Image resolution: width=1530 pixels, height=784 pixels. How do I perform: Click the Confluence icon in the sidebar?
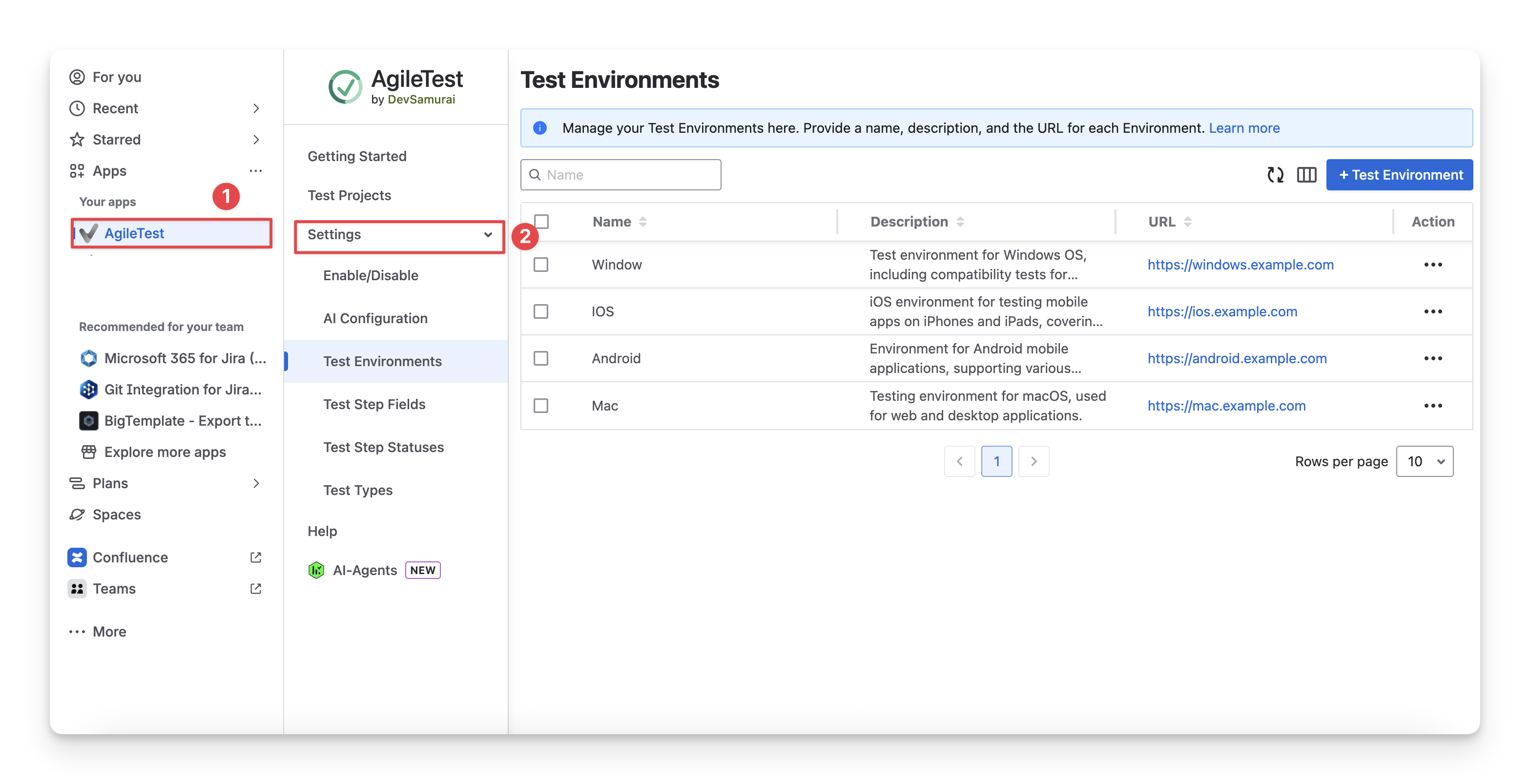point(77,557)
